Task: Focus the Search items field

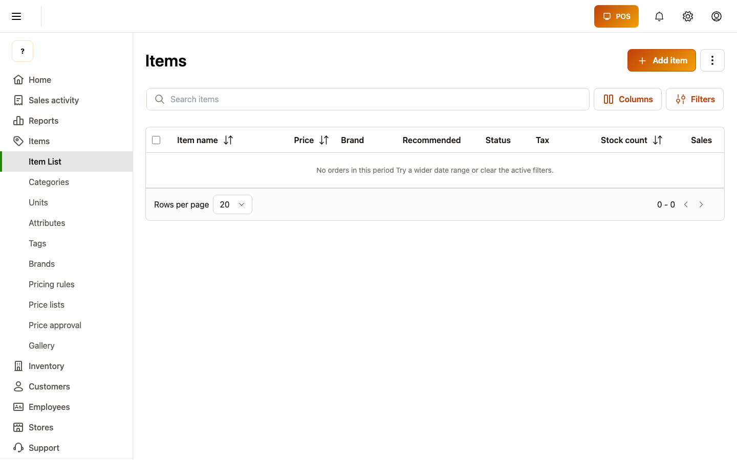Action: click(x=368, y=99)
